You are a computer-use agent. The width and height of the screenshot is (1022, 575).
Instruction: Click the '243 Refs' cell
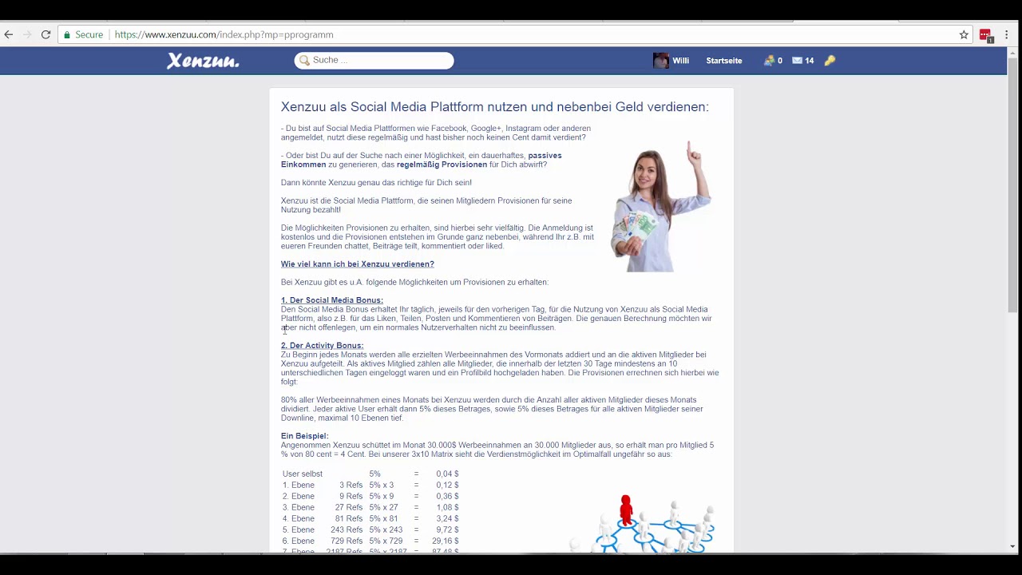point(347,529)
